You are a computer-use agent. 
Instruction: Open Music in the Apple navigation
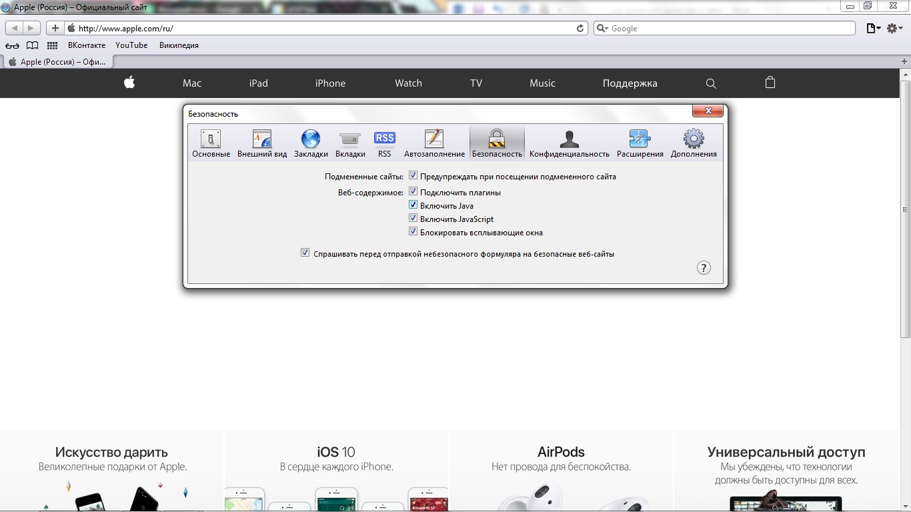coord(542,83)
